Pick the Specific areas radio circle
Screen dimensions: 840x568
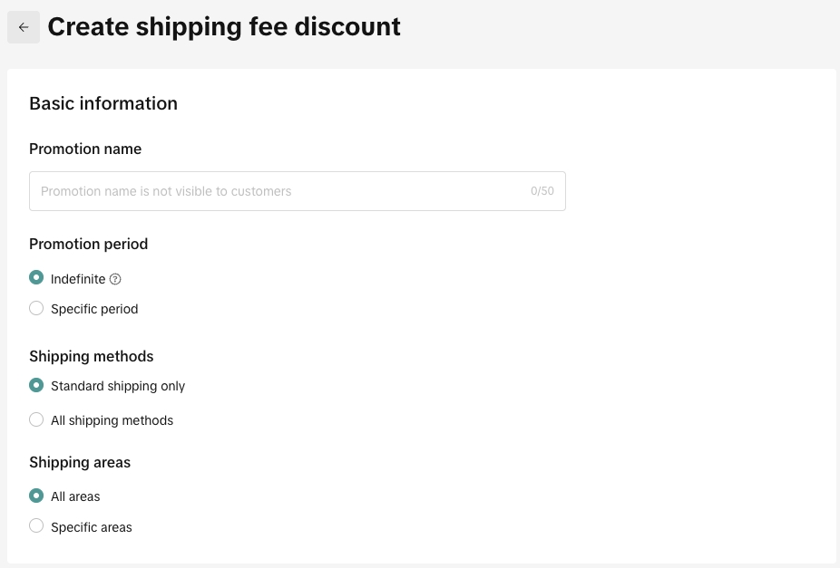coord(36,526)
